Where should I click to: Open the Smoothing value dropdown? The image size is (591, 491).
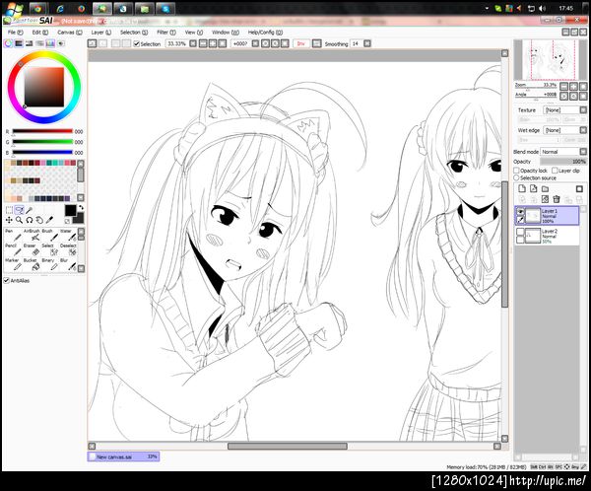pos(367,43)
